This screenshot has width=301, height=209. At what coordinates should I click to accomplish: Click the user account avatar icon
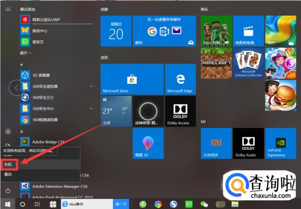tap(8, 132)
